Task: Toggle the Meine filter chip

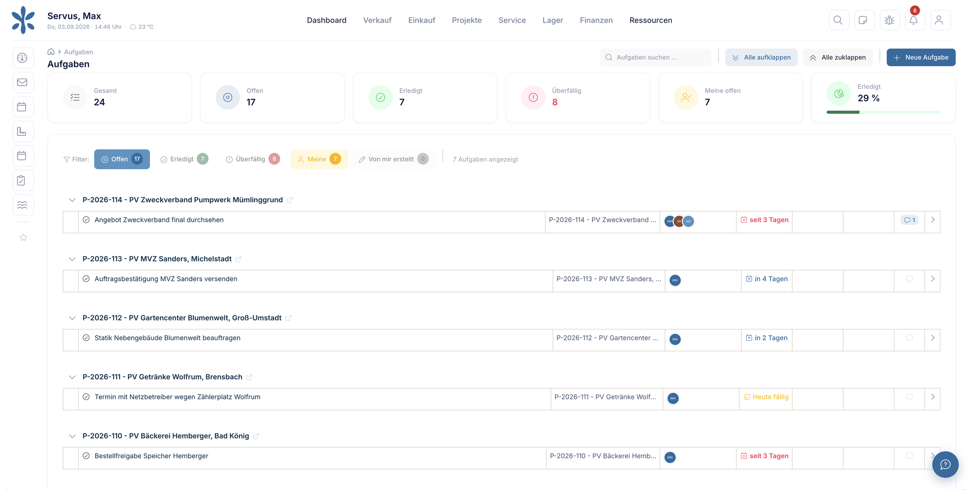Action: (x=319, y=159)
